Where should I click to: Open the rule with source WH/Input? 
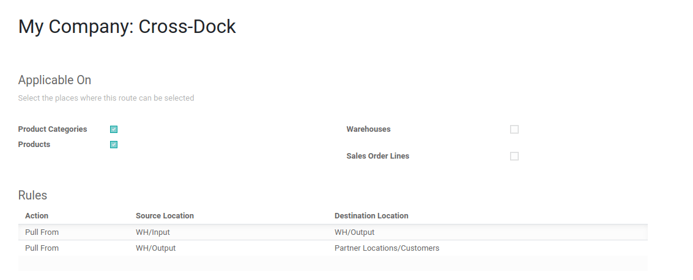coord(153,232)
